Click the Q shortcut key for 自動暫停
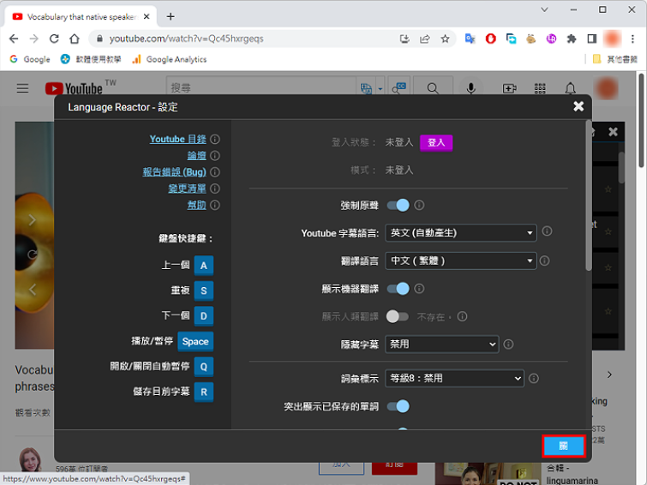 point(204,367)
